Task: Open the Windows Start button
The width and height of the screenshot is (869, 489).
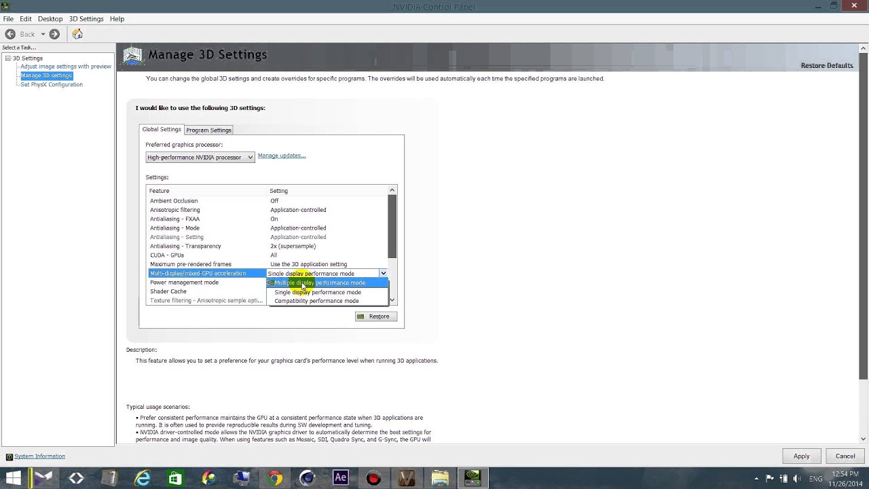Action: click(13, 478)
